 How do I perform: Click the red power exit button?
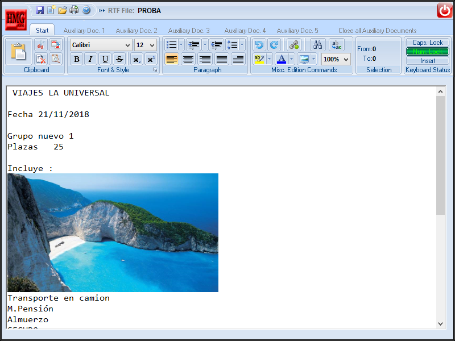[x=444, y=11]
